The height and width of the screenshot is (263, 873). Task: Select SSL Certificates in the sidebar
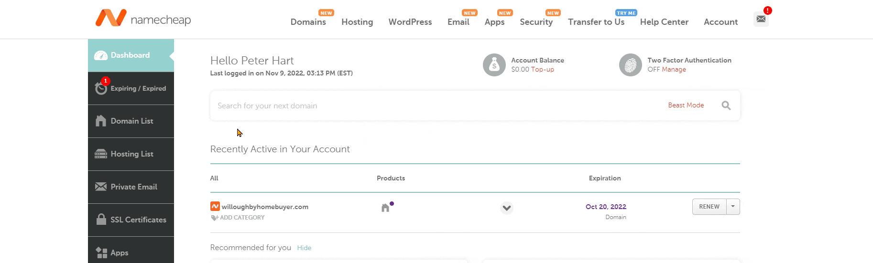pos(131,220)
